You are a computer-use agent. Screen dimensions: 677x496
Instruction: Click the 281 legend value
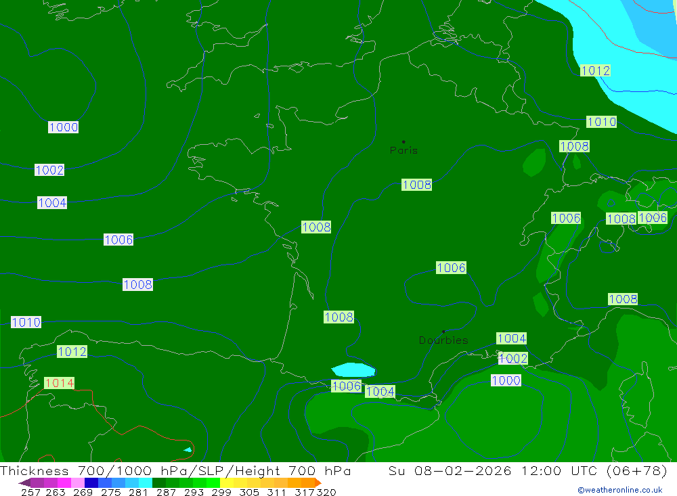[x=138, y=492]
